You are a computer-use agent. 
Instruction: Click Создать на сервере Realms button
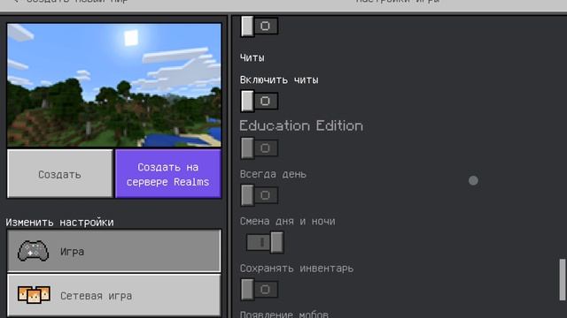point(168,174)
